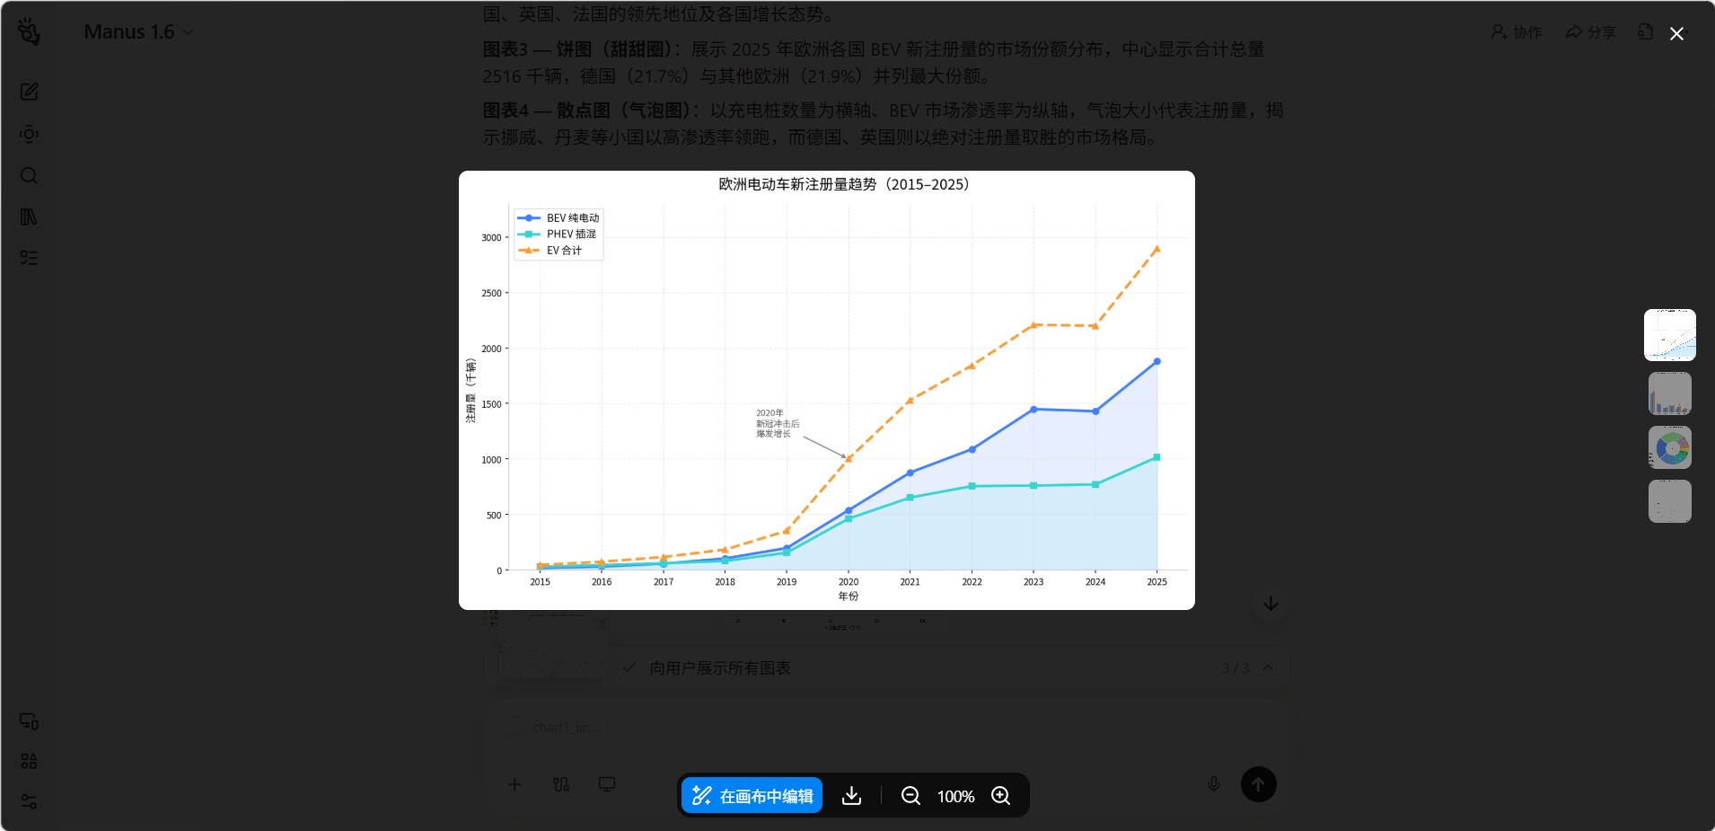
Task: Close the image preview overlay
Action: pos(1675,34)
